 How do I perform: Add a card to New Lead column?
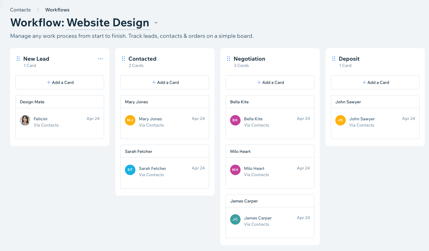[x=60, y=83]
